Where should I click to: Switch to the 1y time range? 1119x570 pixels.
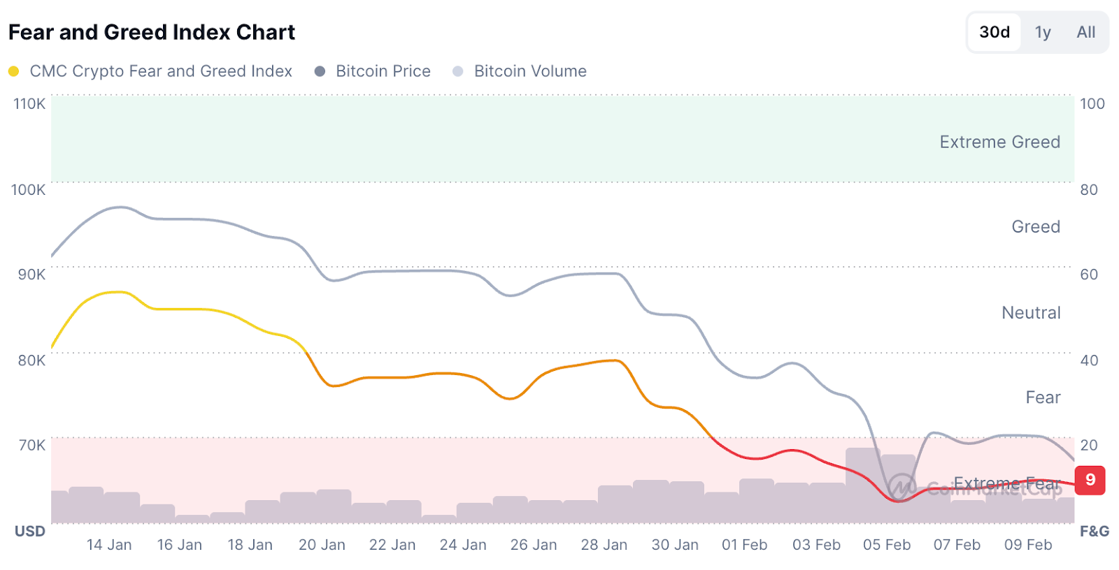tap(1043, 32)
